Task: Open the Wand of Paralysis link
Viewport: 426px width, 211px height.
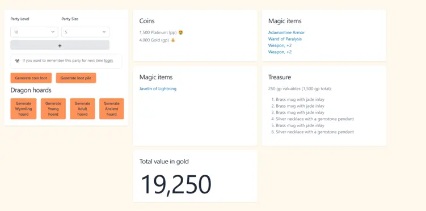Action: coord(285,39)
